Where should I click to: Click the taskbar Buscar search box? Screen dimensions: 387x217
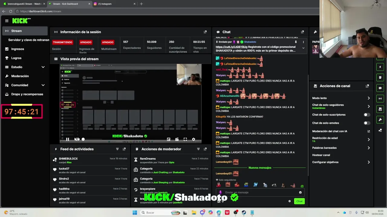161,212
